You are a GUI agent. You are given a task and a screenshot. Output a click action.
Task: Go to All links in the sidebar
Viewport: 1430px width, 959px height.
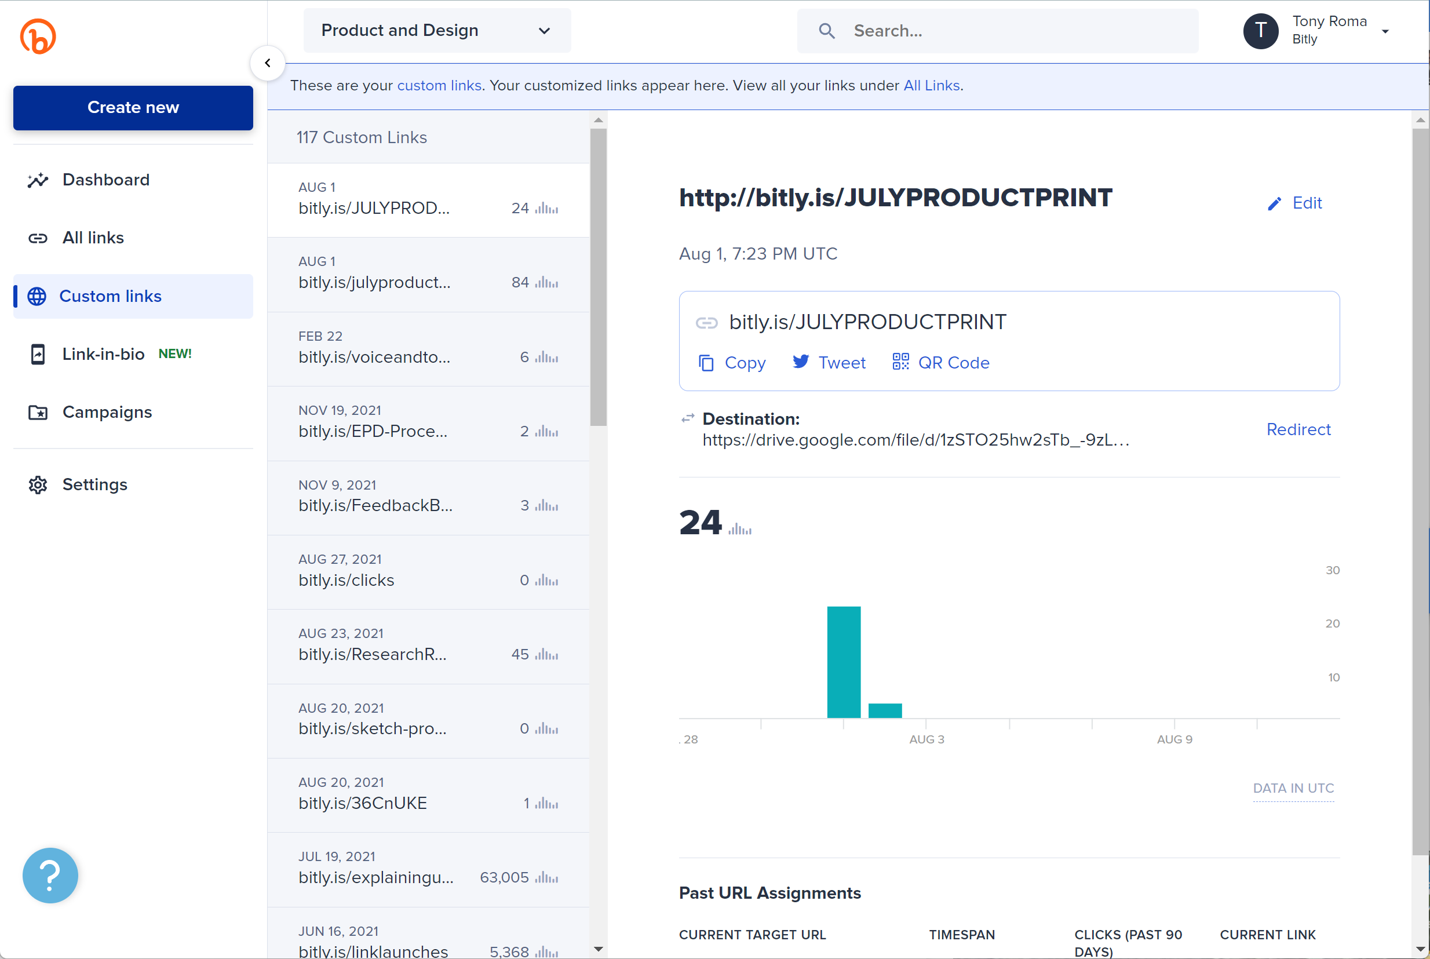pyautogui.click(x=133, y=238)
